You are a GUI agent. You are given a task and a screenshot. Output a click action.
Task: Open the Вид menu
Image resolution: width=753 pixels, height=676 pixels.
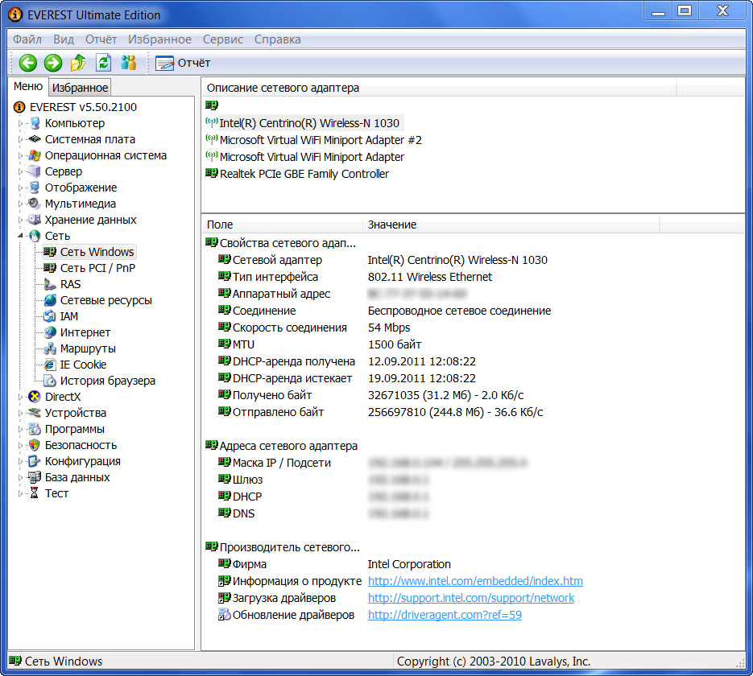pos(64,39)
